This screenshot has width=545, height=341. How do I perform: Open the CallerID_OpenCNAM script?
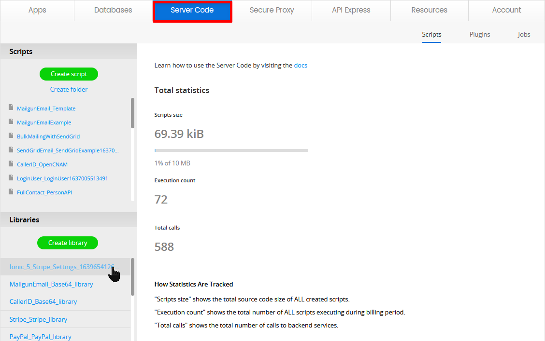pos(43,164)
